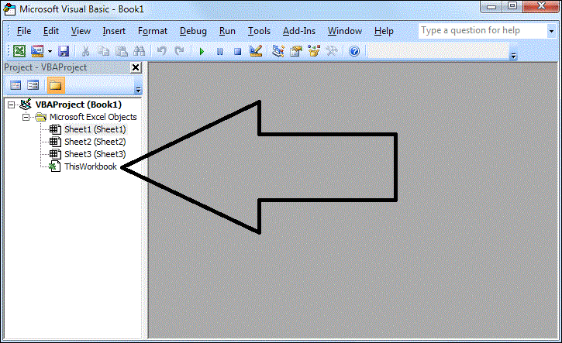Open the Tools menu
562x343 pixels.
click(x=259, y=31)
